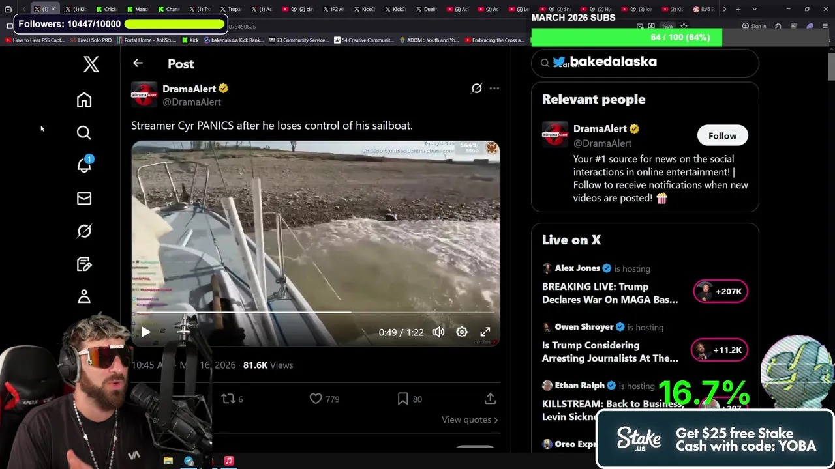Follow DramaAlert in Relevant people

click(722, 135)
